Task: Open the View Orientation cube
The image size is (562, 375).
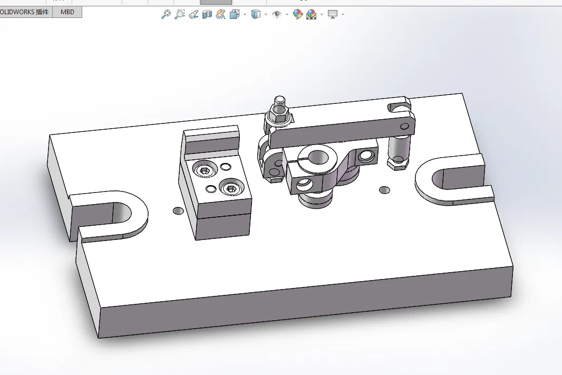Action: point(234,14)
